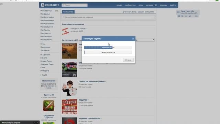Click the Запрос списка progress bar
Image resolution: width=220 pixels, height=124 pixels.
(x=108, y=52)
